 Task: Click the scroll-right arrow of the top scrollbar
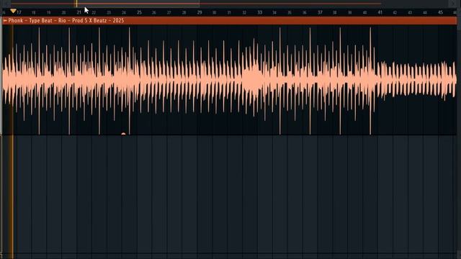(453, 4)
